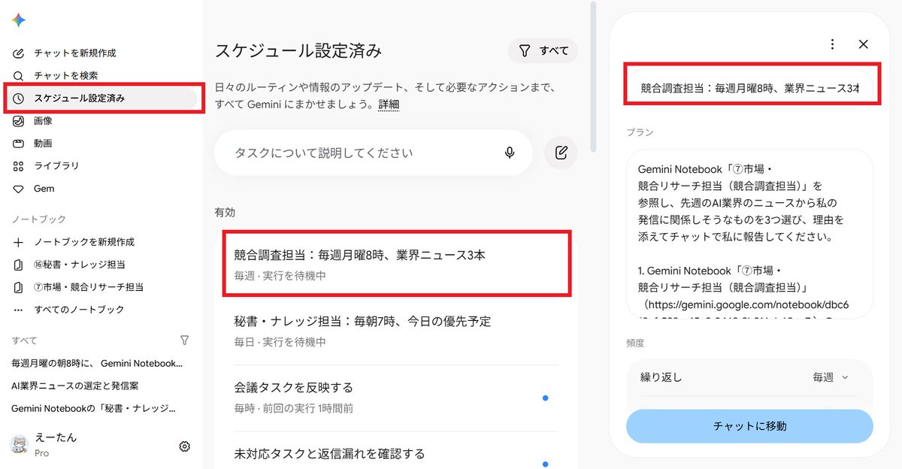
Task: Click the filter icon beside すべて in sidebar
Action: tap(185, 340)
